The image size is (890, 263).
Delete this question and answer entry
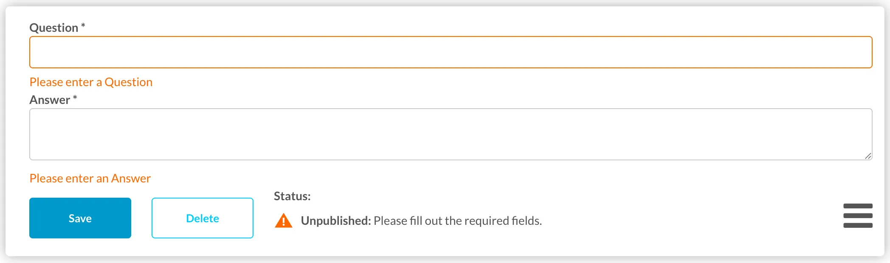click(203, 218)
